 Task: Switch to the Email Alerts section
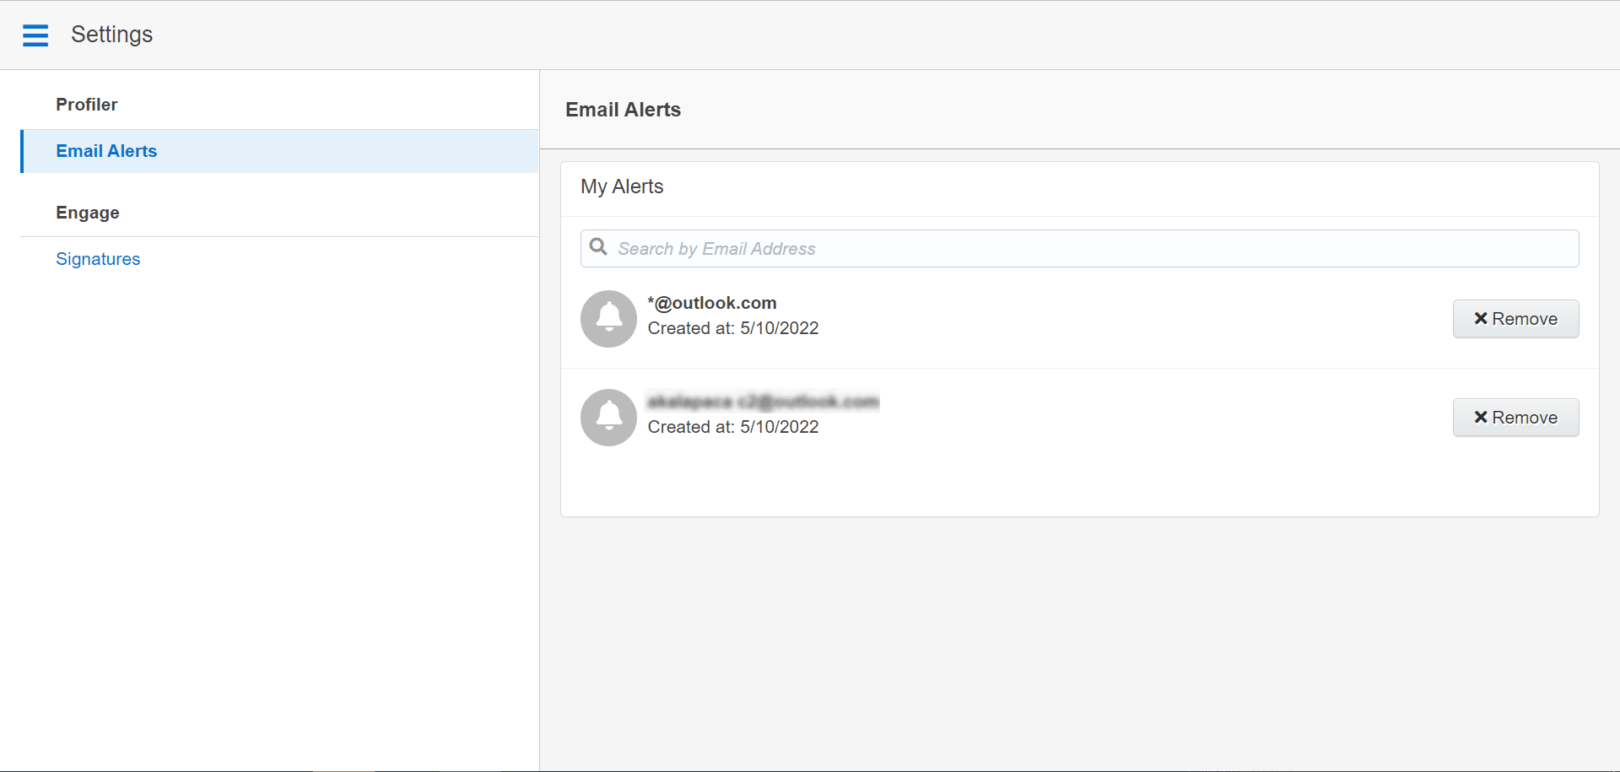click(x=106, y=151)
